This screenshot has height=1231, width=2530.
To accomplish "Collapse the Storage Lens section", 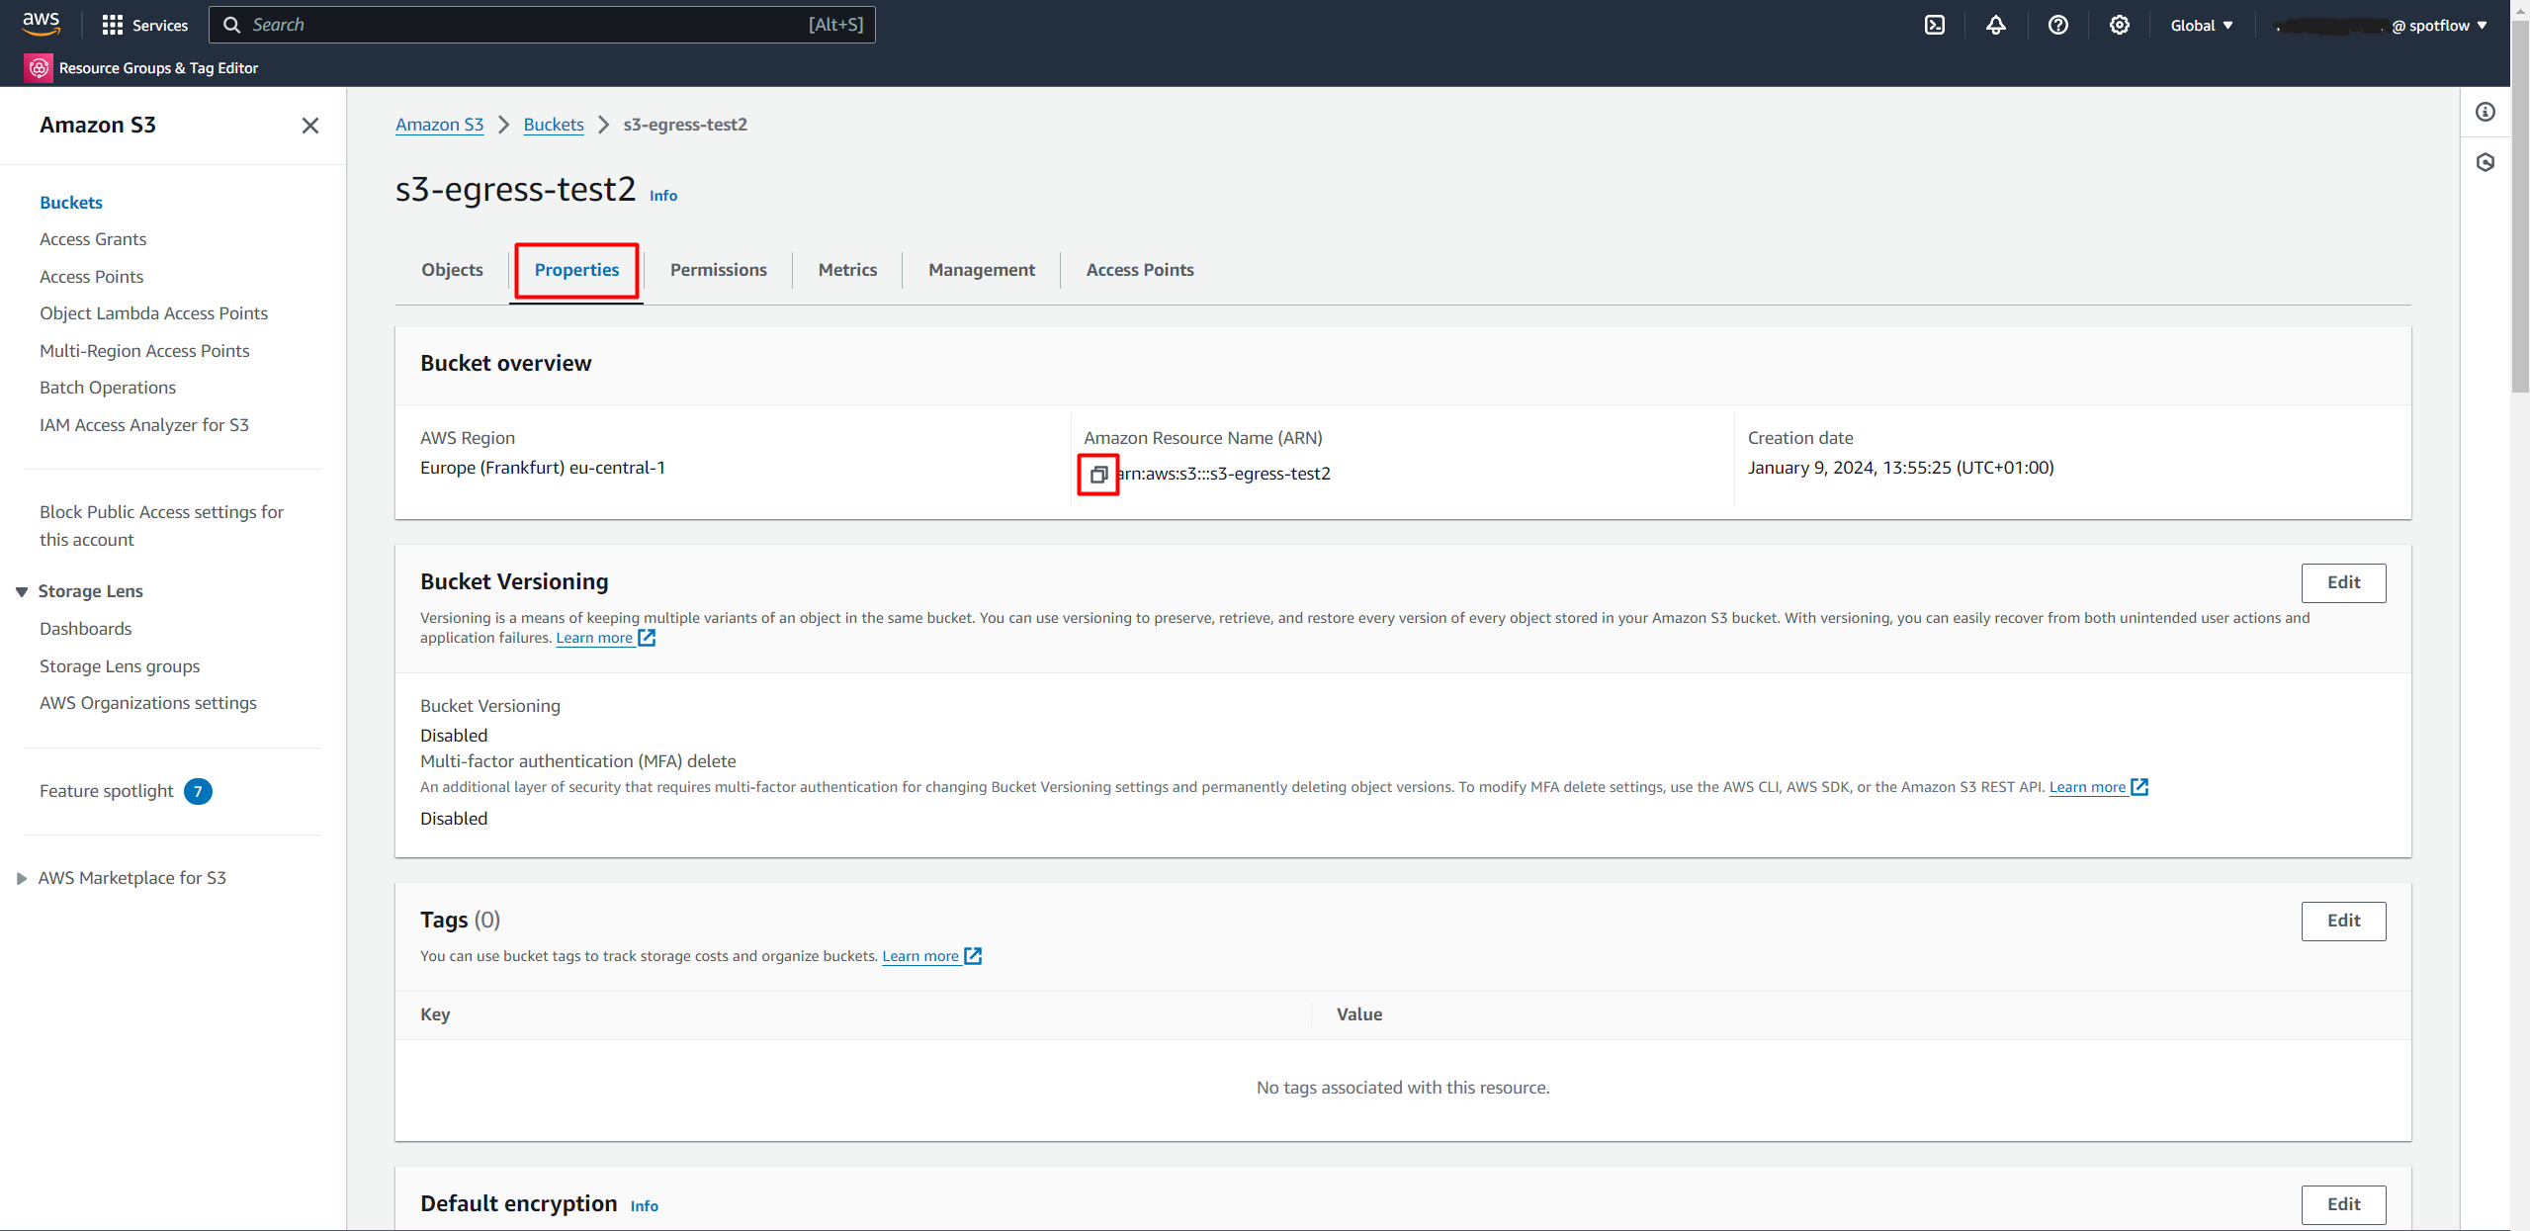I will [21, 591].
